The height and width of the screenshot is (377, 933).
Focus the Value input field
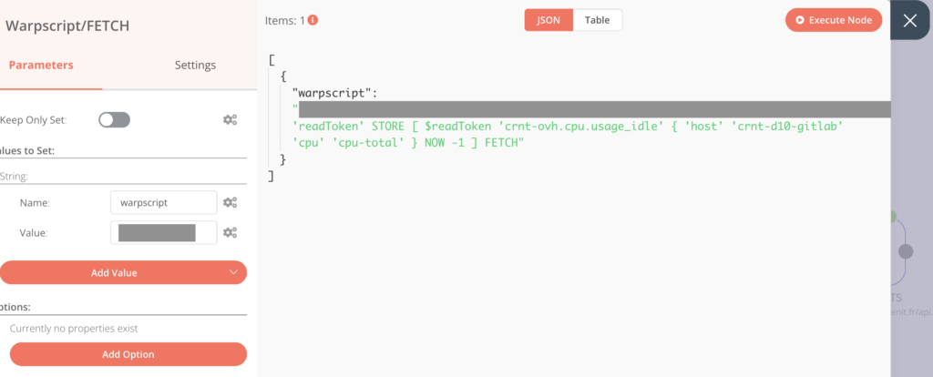point(163,232)
